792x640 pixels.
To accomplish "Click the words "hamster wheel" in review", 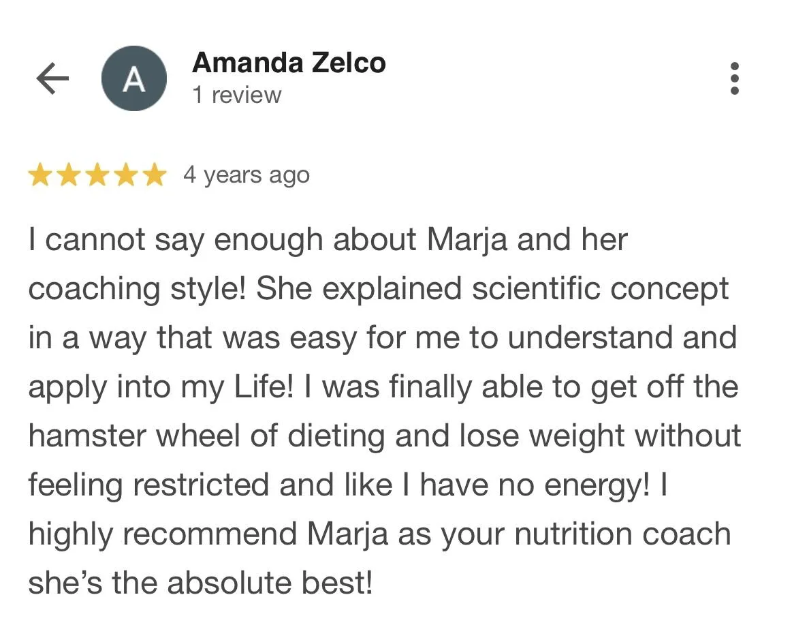I will click(x=134, y=436).
